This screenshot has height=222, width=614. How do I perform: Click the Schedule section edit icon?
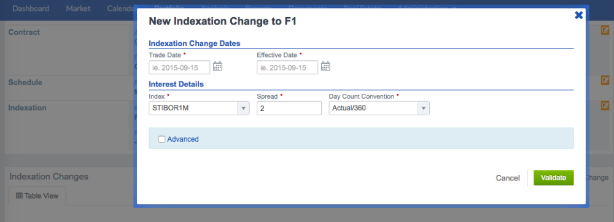[605, 80]
